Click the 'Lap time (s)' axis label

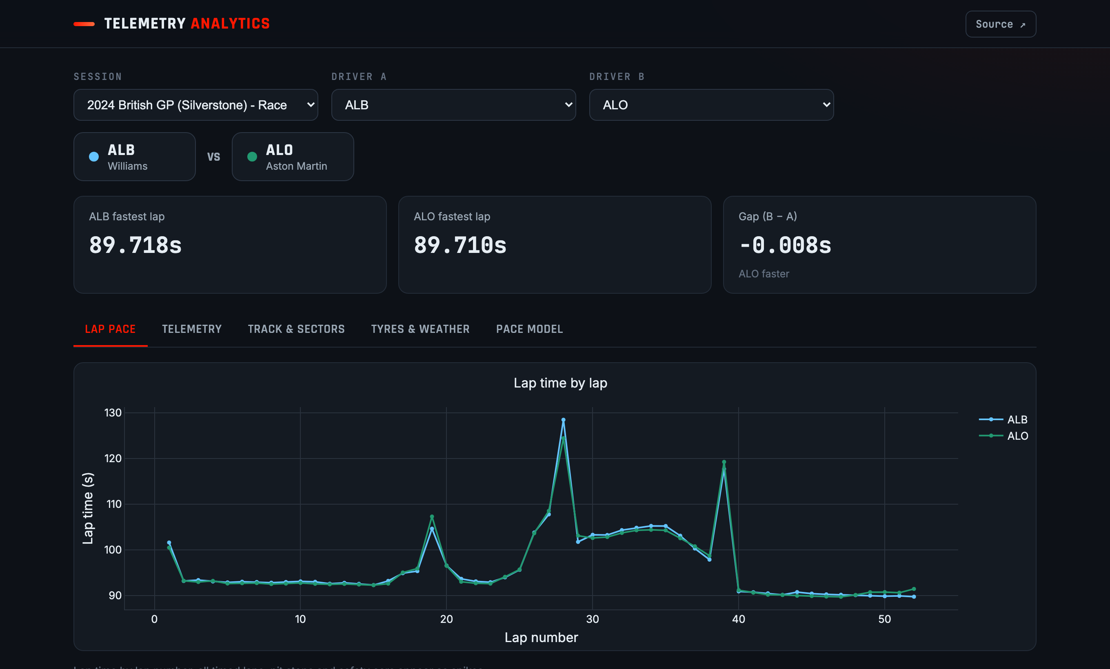pos(88,508)
